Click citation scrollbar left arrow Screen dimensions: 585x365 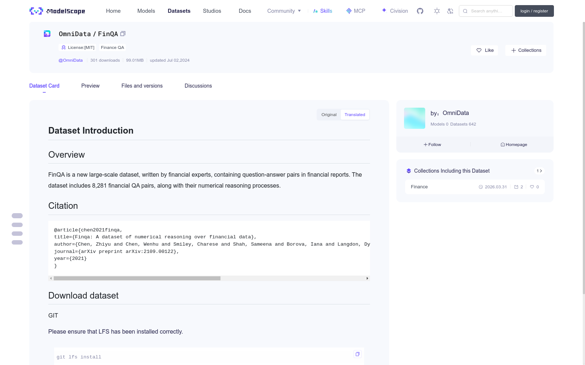point(51,278)
